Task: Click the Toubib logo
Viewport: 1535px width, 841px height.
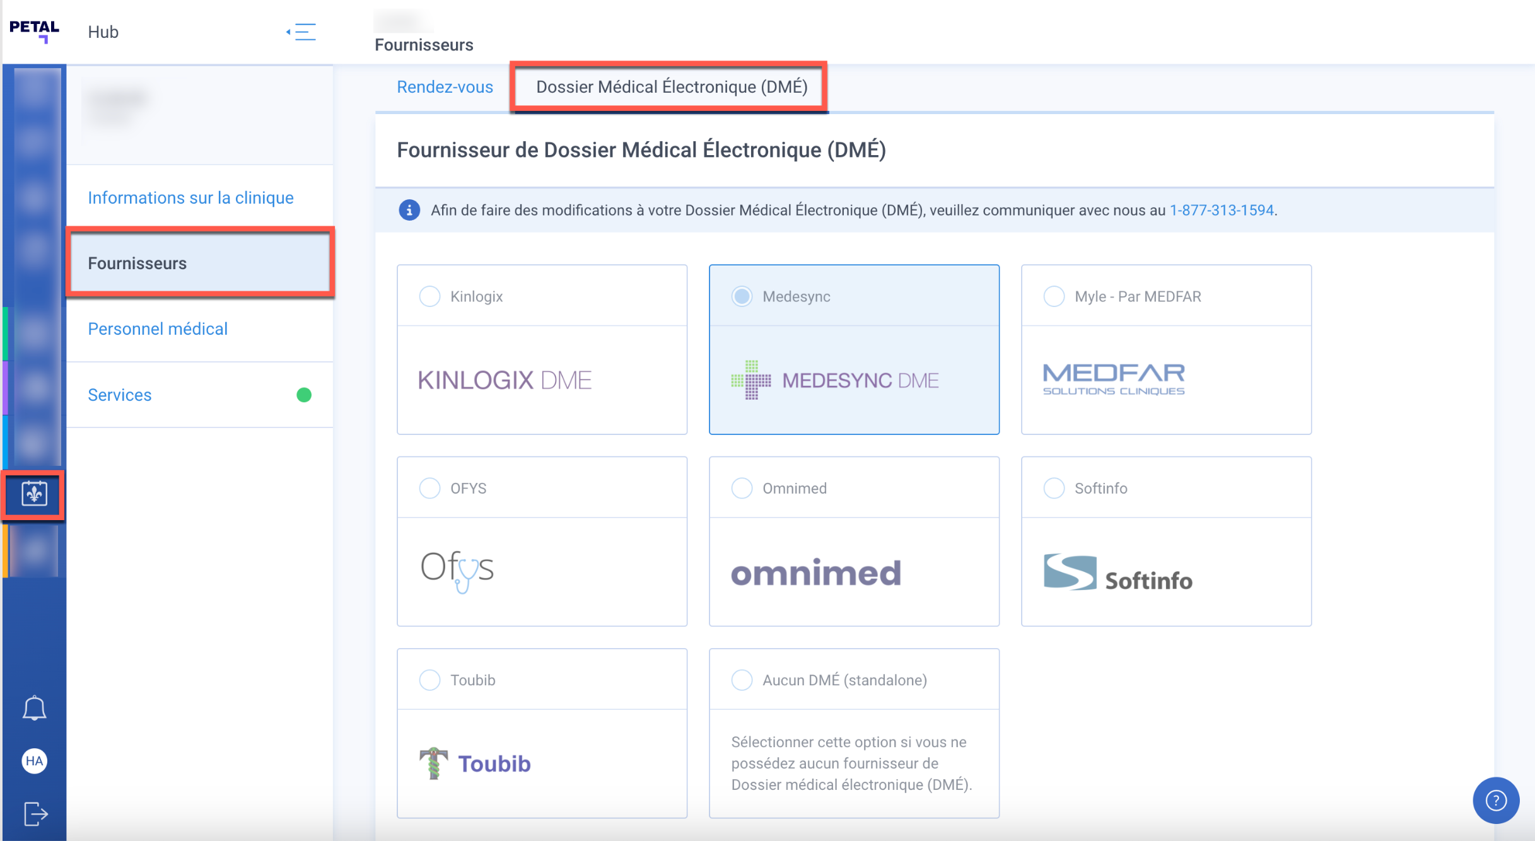Action: [x=476, y=763]
